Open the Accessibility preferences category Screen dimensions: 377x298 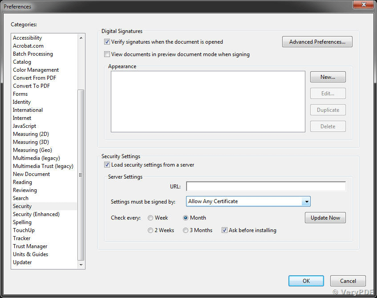27,37
